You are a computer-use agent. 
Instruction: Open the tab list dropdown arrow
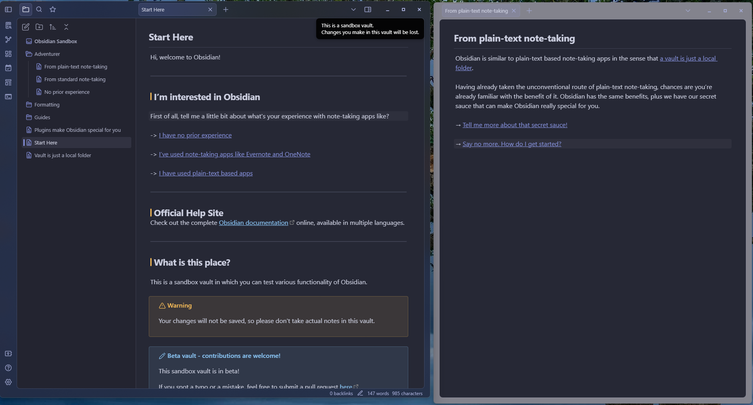coord(353,10)
